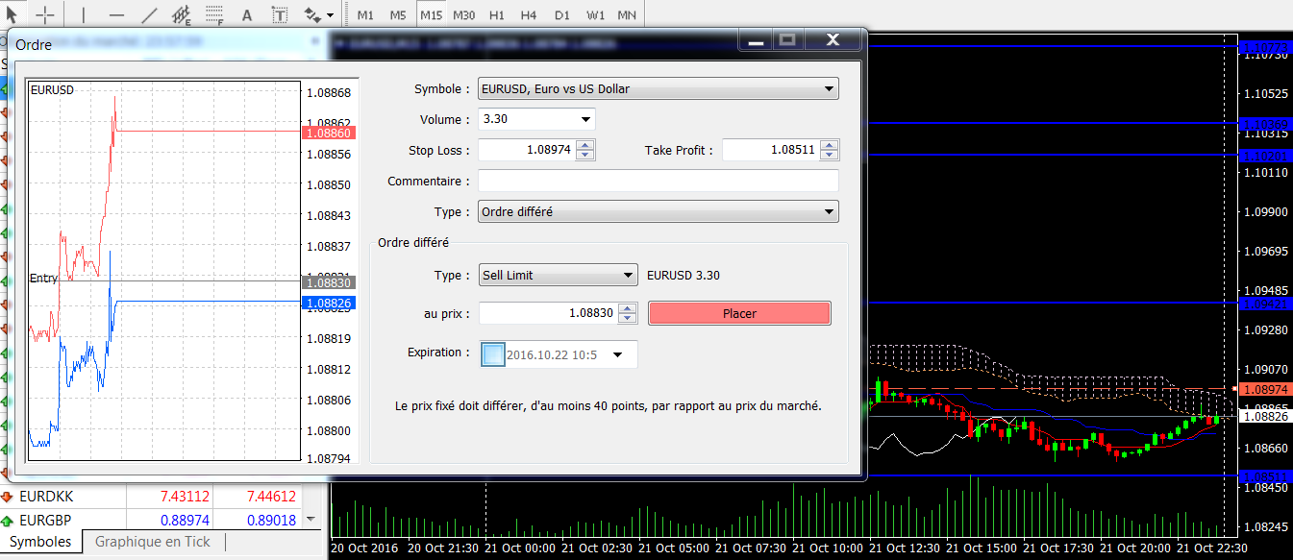
Task: Click the 1.08826 bid price label
Action: (328, 304)
